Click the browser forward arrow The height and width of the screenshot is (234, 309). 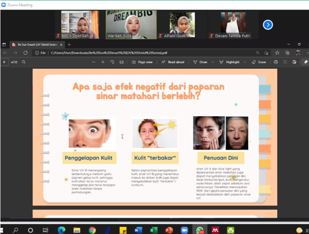click(x=15, y=53)
